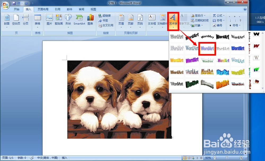The image size is (265, 161).
Task: Switch to the 开始 (Home) tab
Action: pyautogui.click(x=16, y=9)
